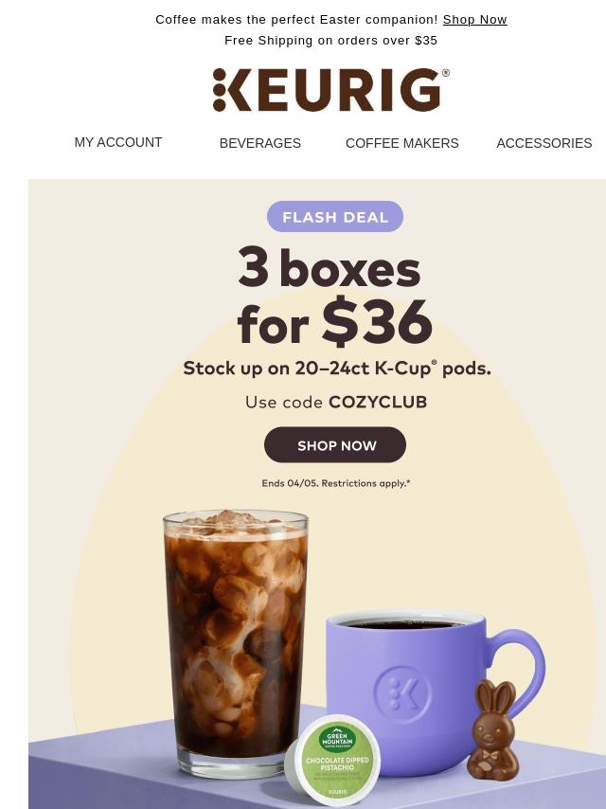
Task: Click the dark SHOP NOW button
Action: point(335,444)
